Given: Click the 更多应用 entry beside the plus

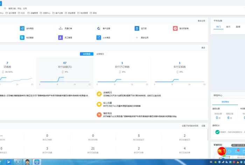Looking at the screenshot, I should coord(144,38).
